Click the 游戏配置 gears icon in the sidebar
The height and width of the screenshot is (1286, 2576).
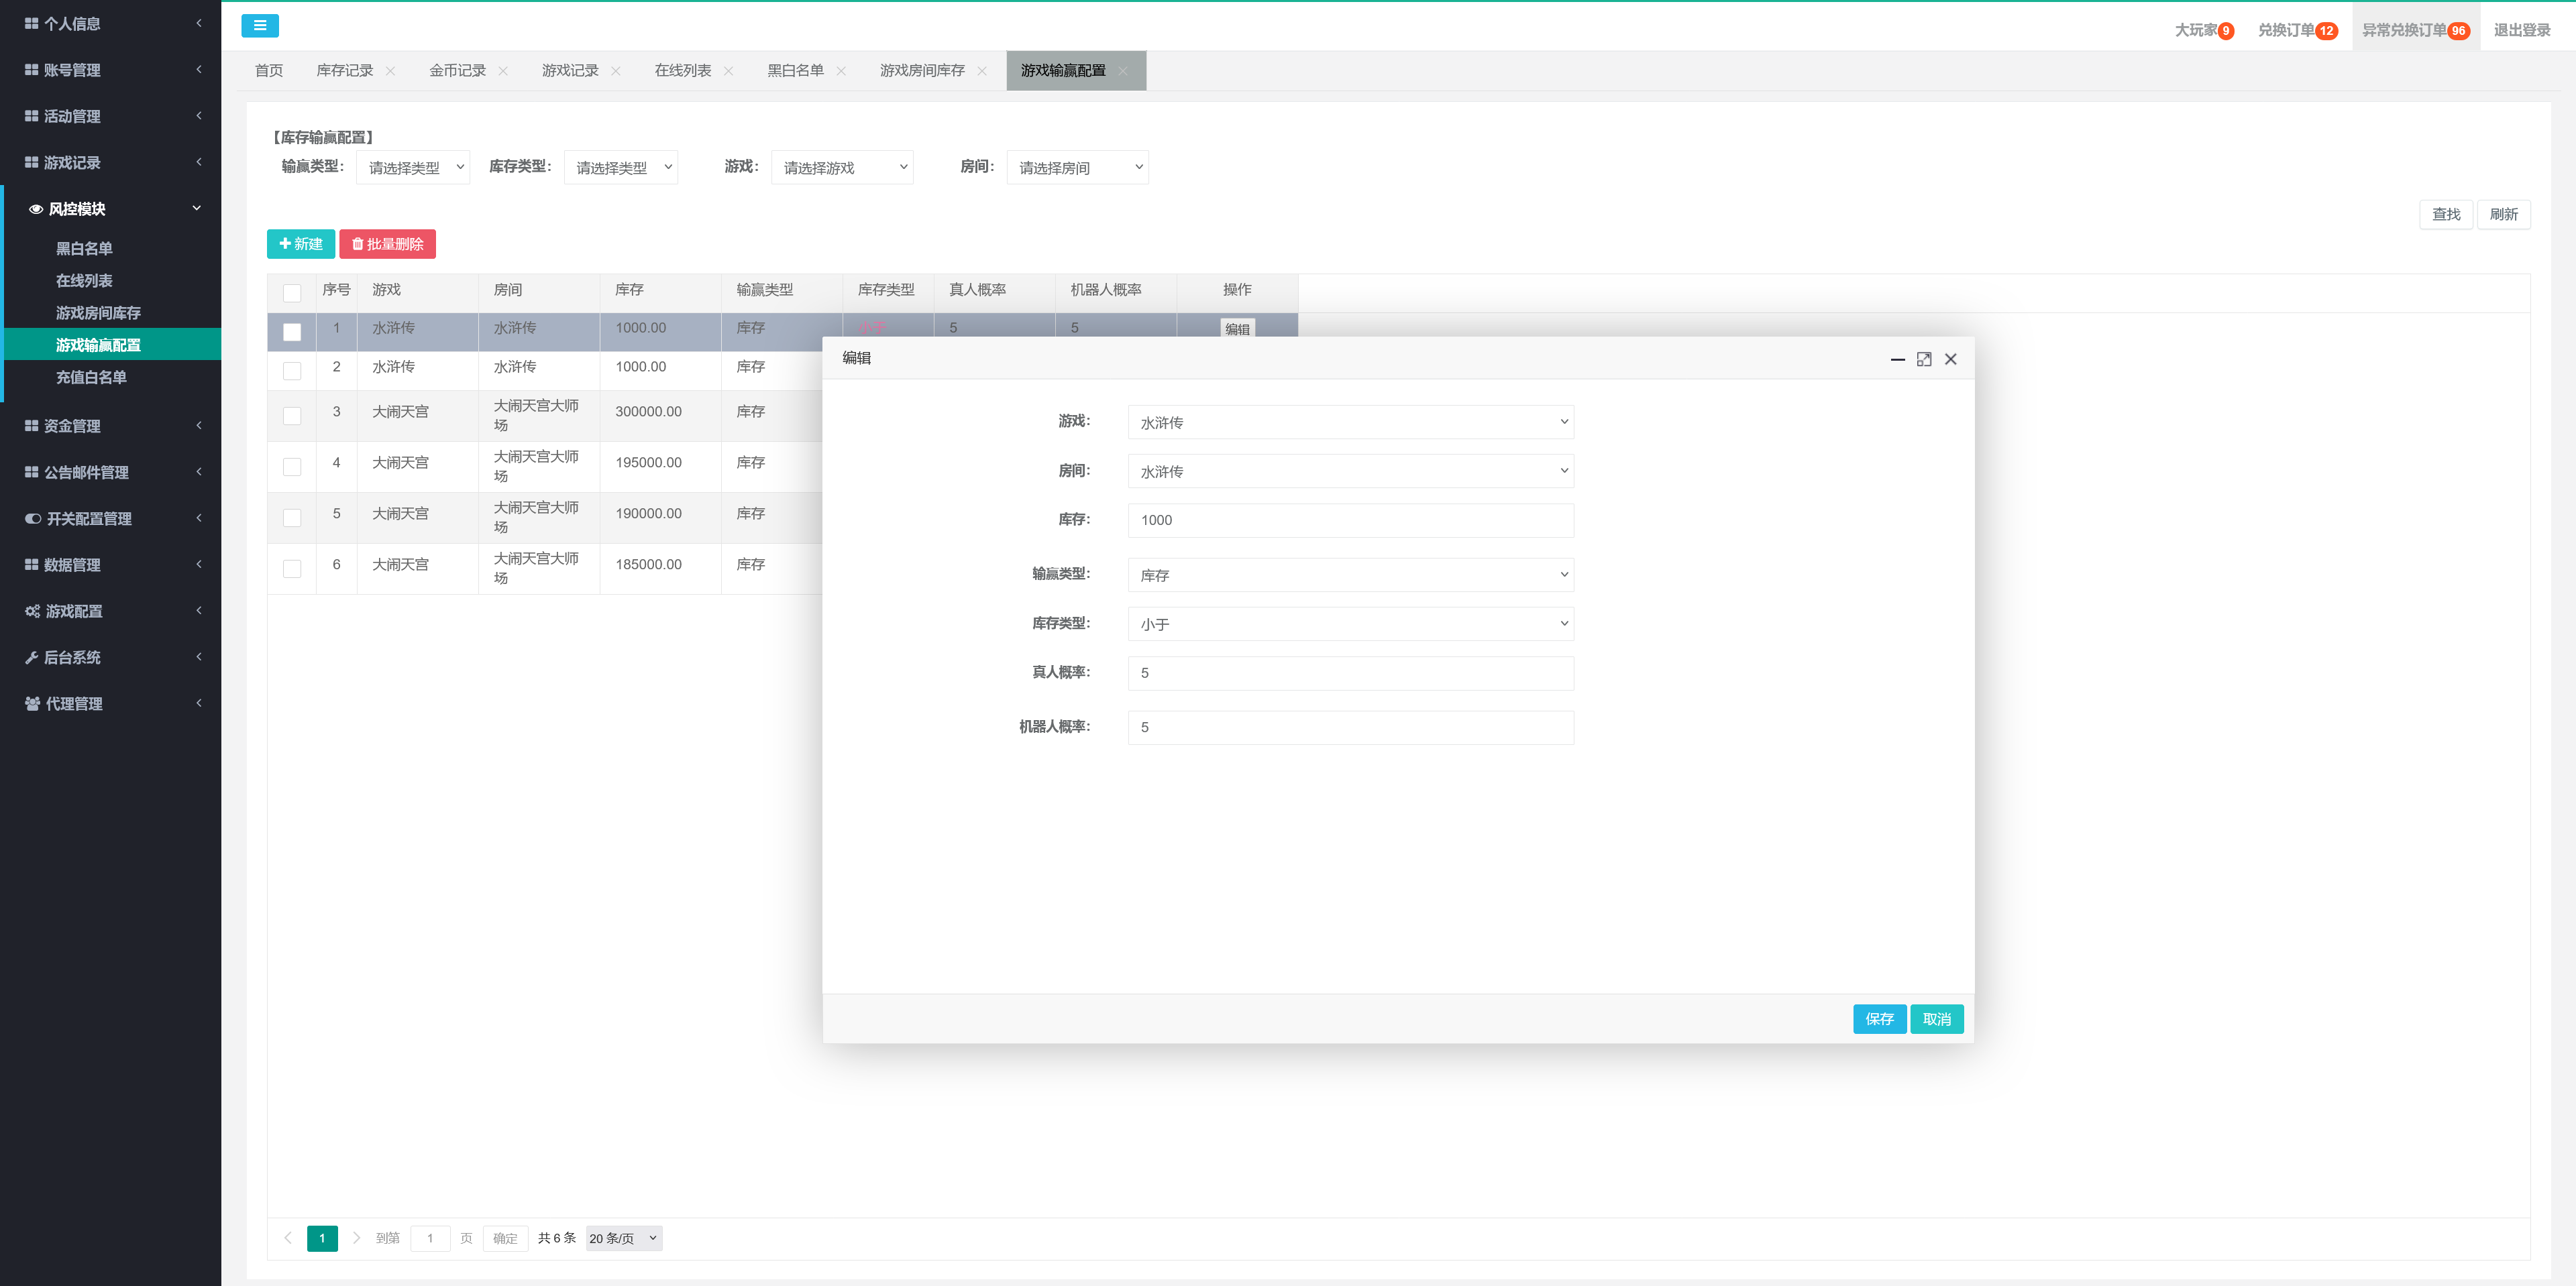[x=32, y=611]
